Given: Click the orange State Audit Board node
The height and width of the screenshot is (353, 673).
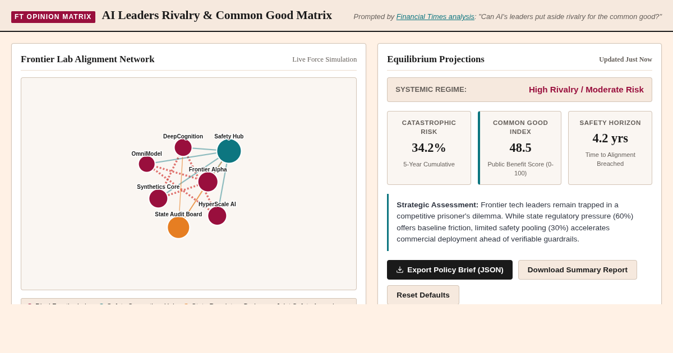Looking at the screenshot, I should pyautogui.click(x=178, y=227).
